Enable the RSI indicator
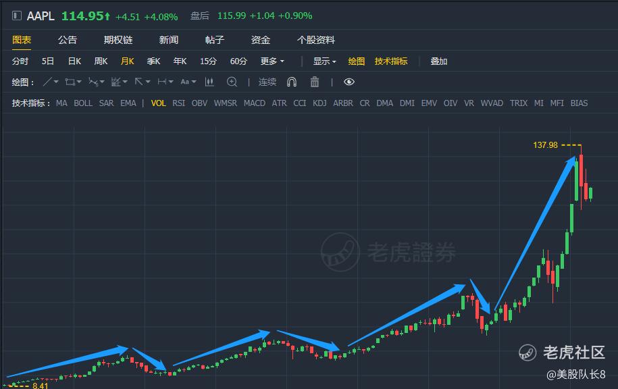This screenshot has width=618, height=389. tap(179, 103)
